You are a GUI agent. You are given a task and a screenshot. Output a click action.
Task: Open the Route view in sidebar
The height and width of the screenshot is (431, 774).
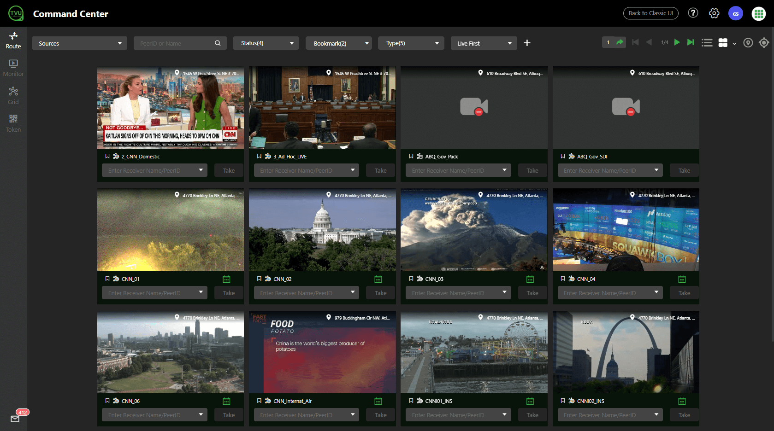click(x=13, y=41)
